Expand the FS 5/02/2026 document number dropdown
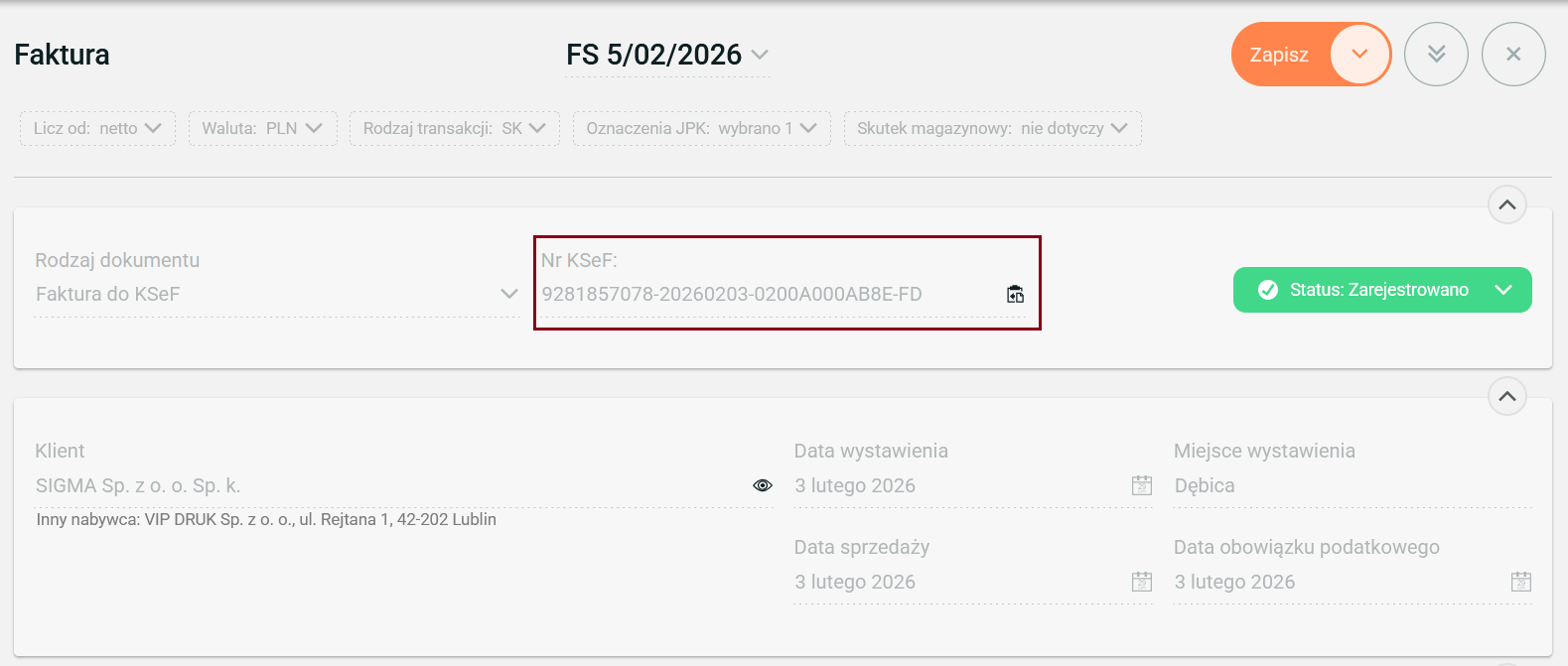This screenshot has height=666, width=1568. pos(760,55)
